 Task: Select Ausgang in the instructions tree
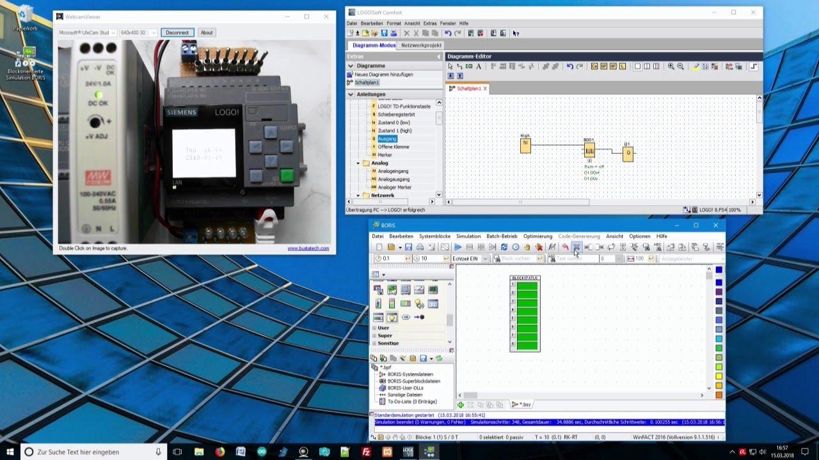coord(387,139)
